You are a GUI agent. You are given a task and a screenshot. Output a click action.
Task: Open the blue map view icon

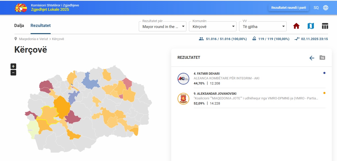tap(311, 26)
